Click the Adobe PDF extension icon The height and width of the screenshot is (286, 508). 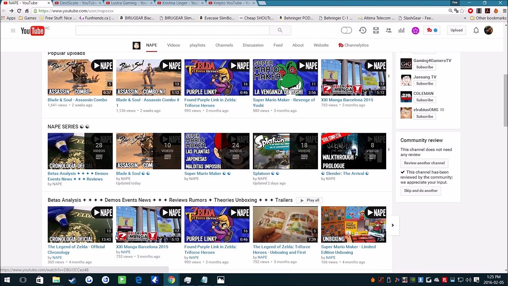(x=487, y=11)
